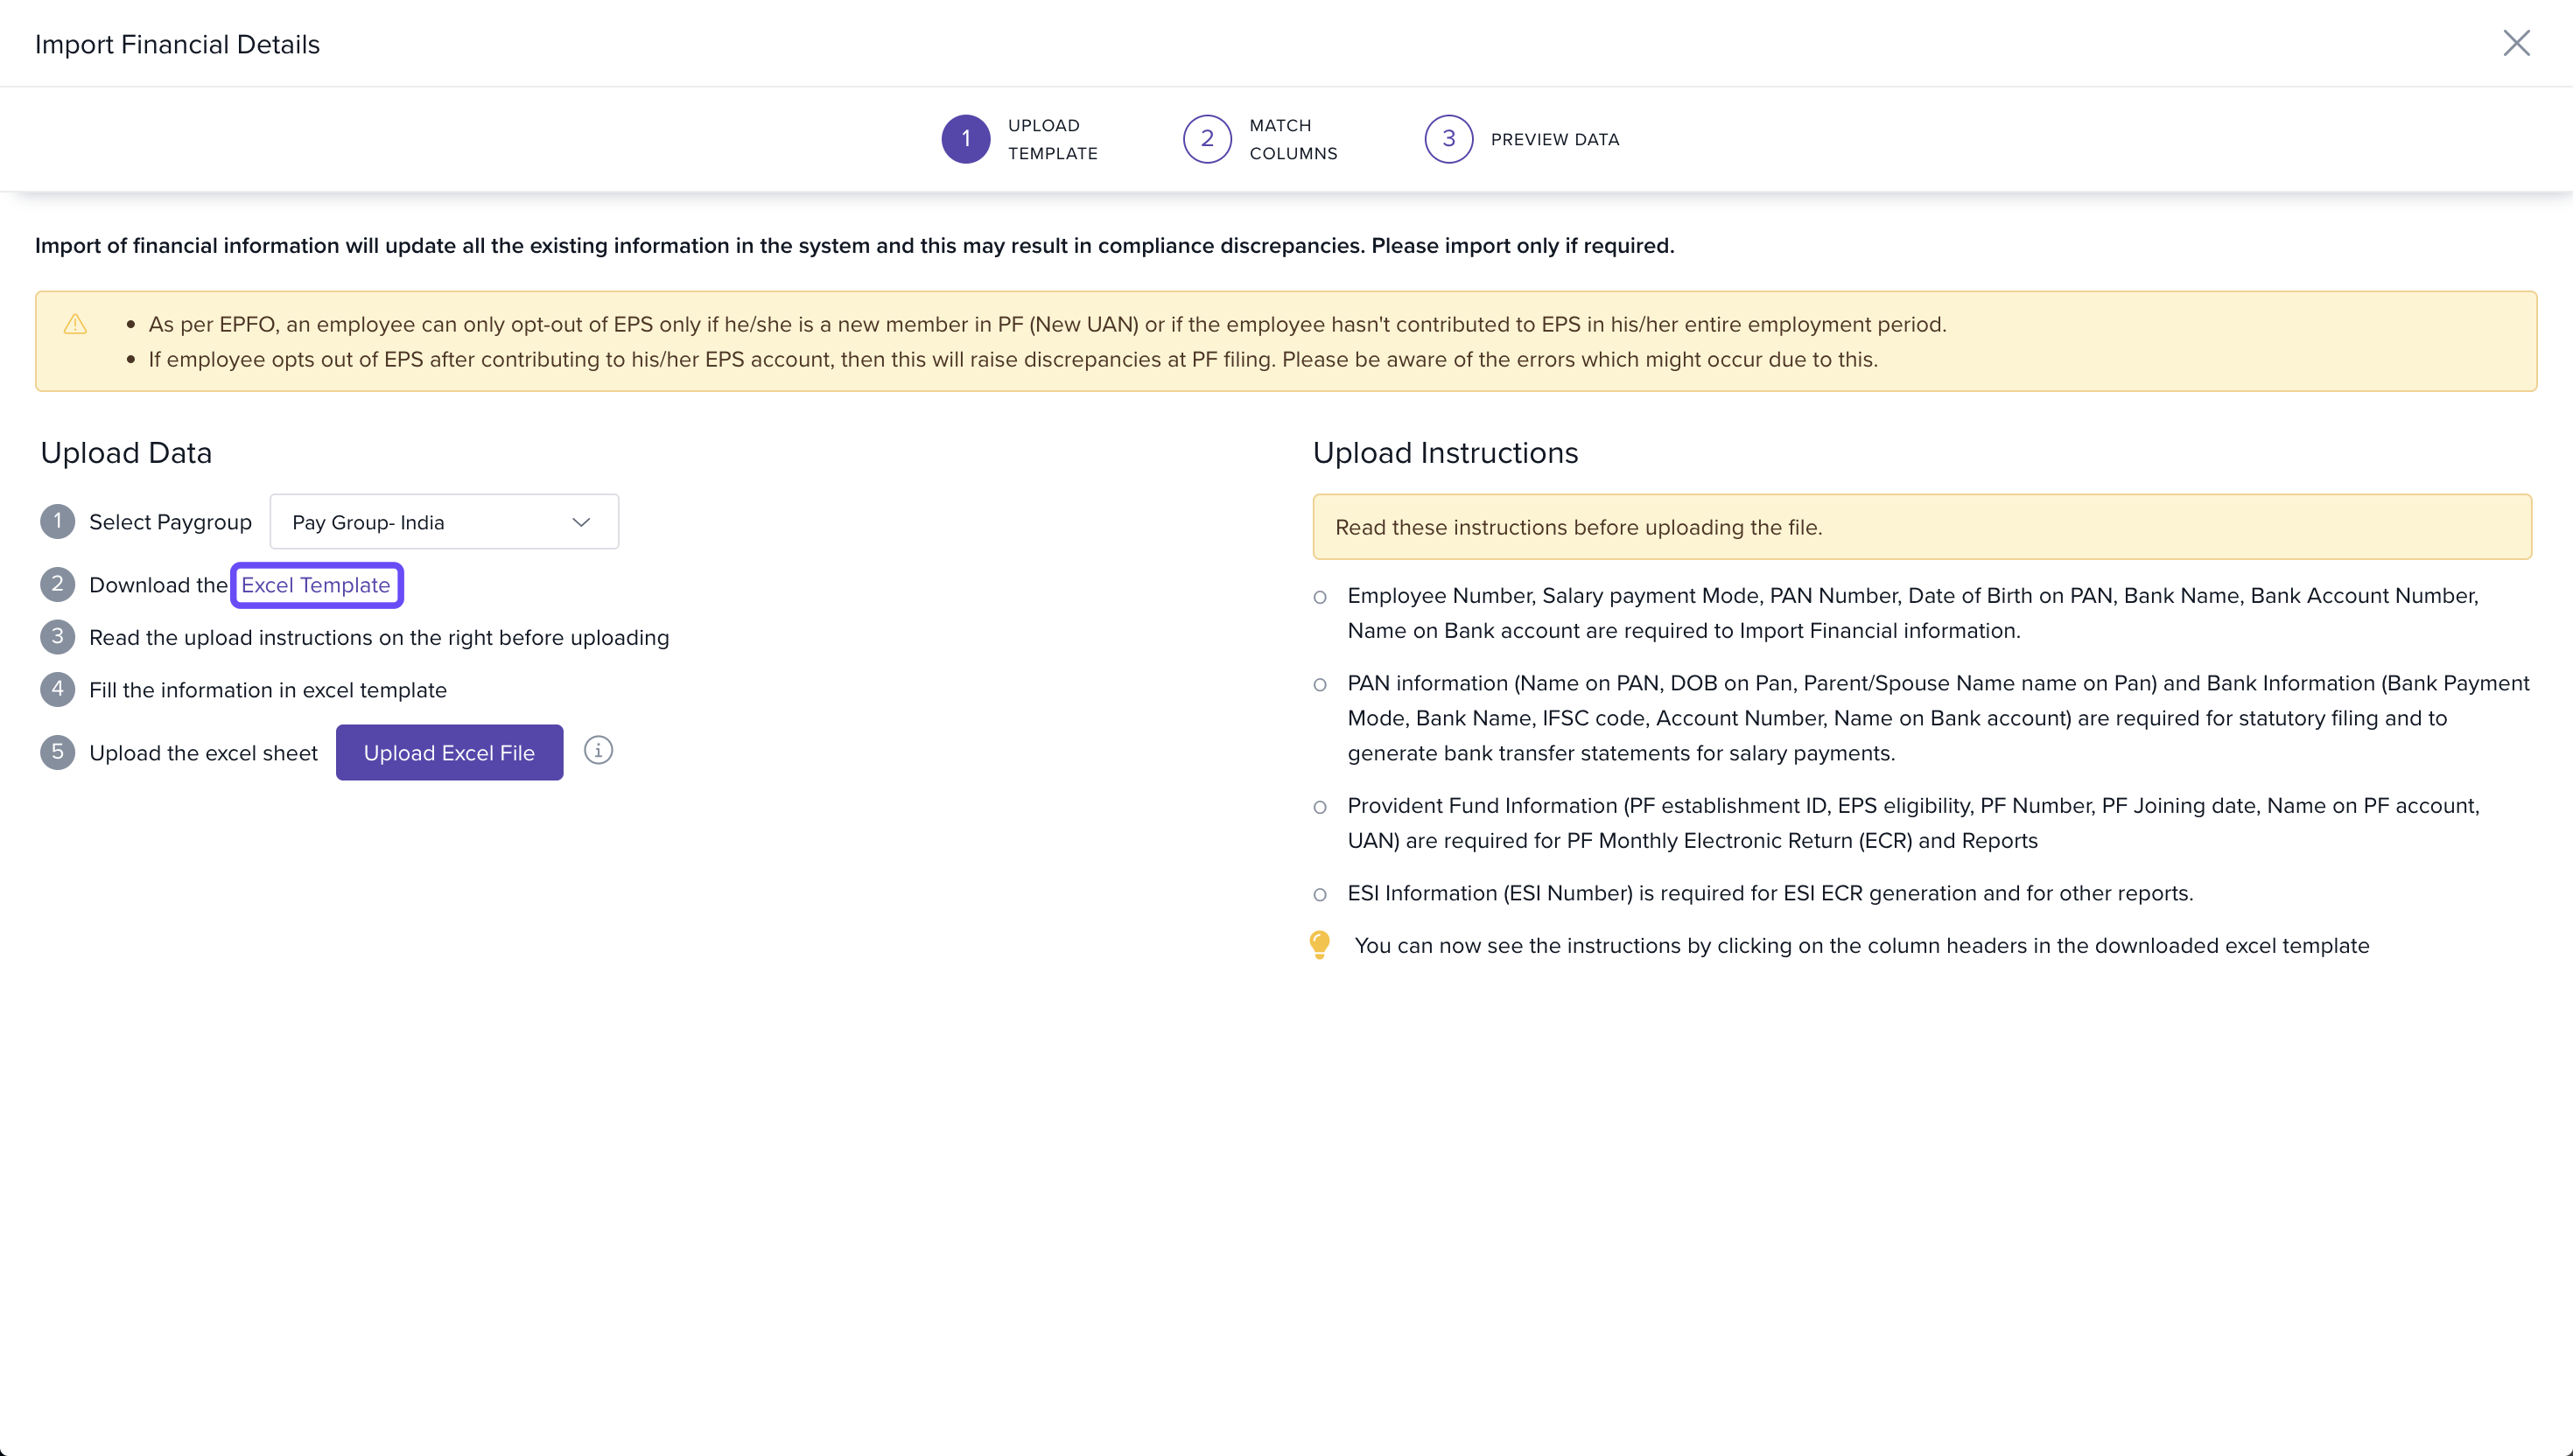Close the Import Financial Details dialog
2573x1456 pixels.
tap(2515, 43)
